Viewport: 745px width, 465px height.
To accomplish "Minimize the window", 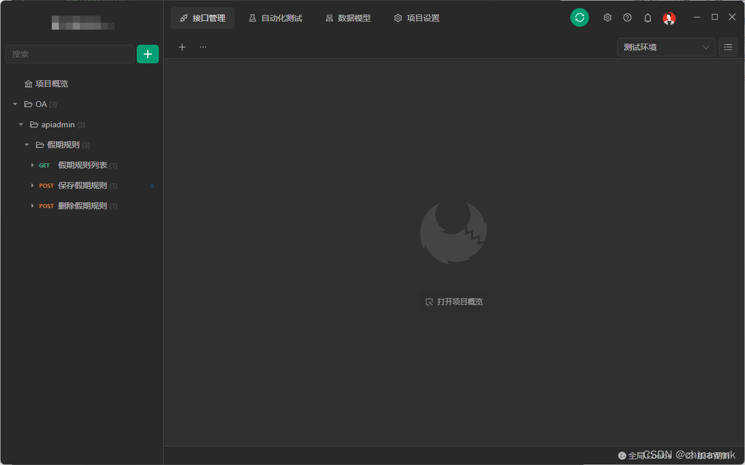I will 697,17.
